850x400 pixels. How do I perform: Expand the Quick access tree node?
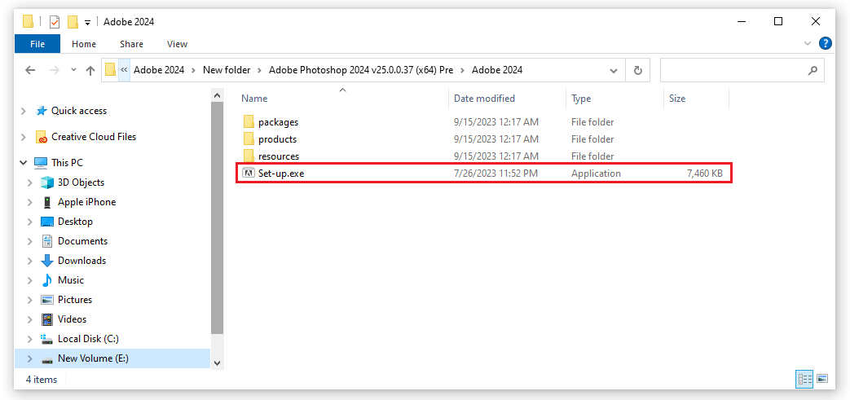pos(24,111)
